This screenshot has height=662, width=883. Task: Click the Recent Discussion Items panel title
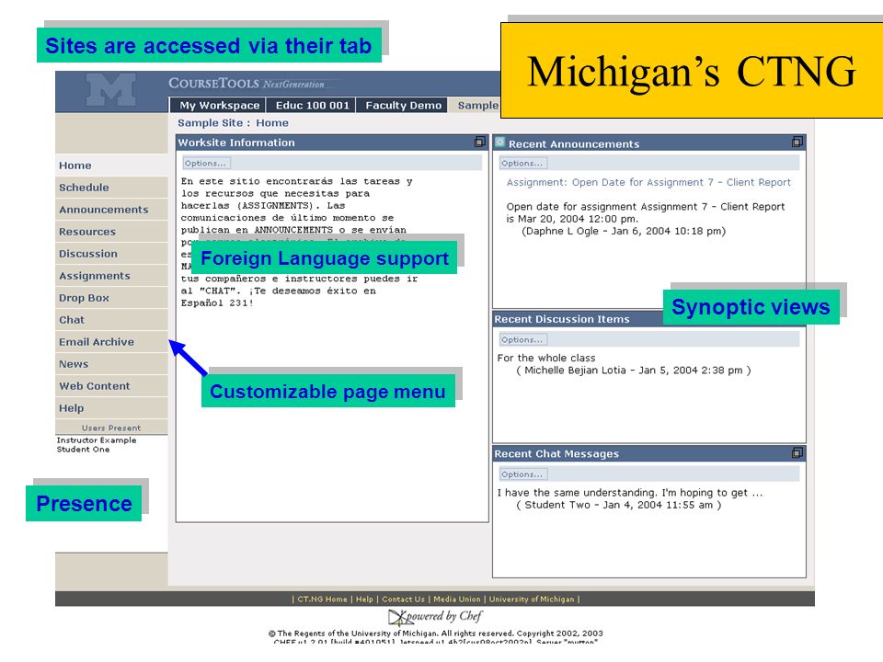(561, 319)
